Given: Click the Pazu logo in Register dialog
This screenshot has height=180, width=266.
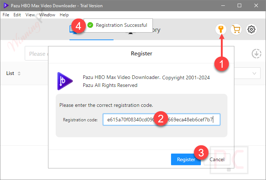Looking at the screenshot, I should pos(65,81).
